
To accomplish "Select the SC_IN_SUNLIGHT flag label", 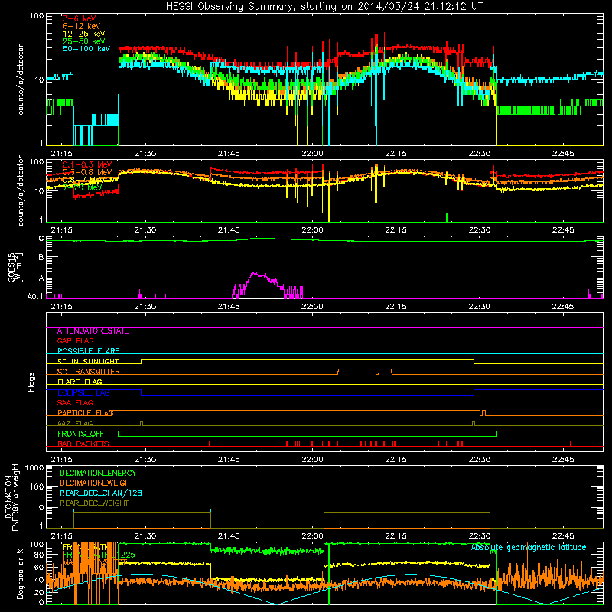I will [x=88, y=361].
